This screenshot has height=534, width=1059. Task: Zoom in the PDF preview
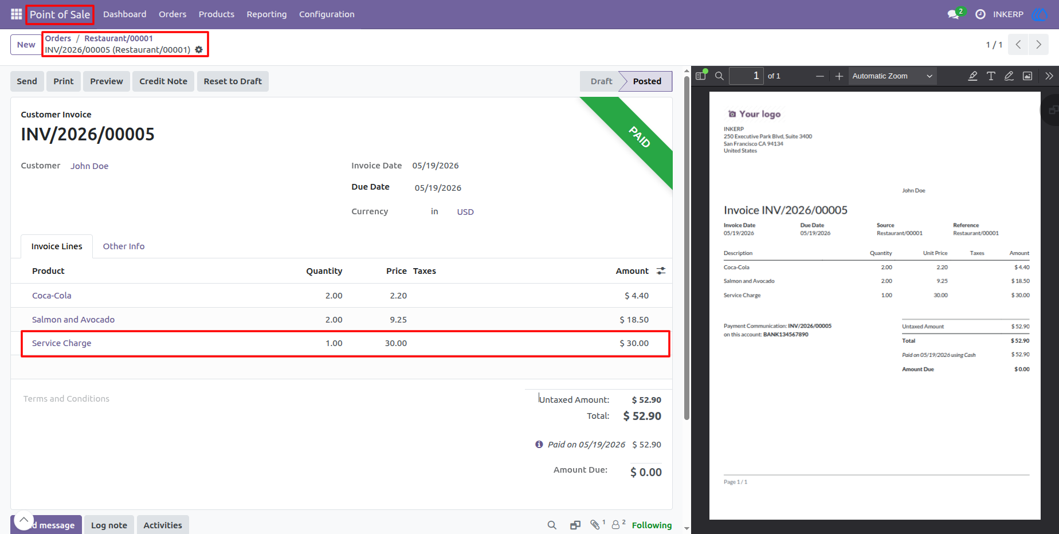coord(839,76)
